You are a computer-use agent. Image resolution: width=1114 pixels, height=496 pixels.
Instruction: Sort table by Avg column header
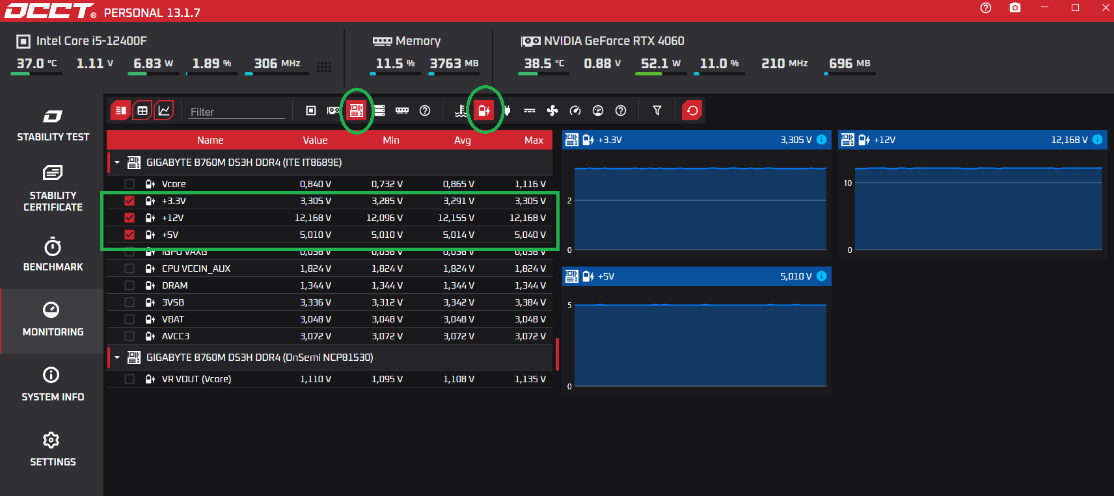pyautogui.click(x=463, y=140)
